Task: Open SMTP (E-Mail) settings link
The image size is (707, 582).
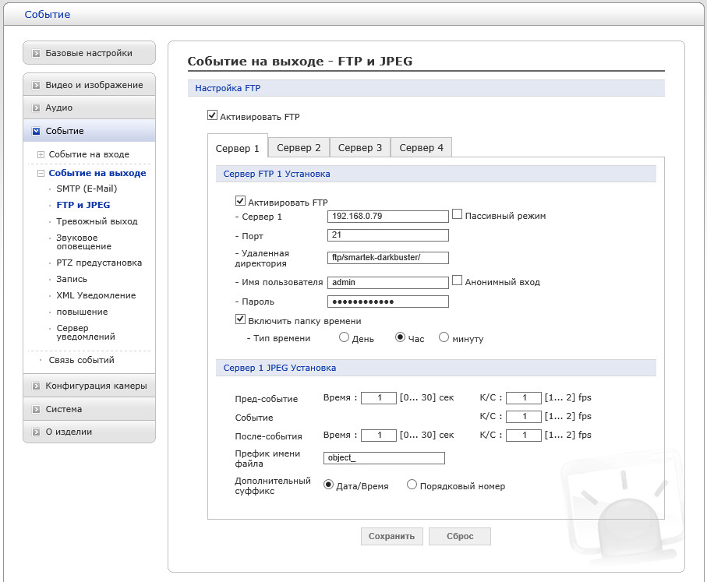Action: [87, 189]
